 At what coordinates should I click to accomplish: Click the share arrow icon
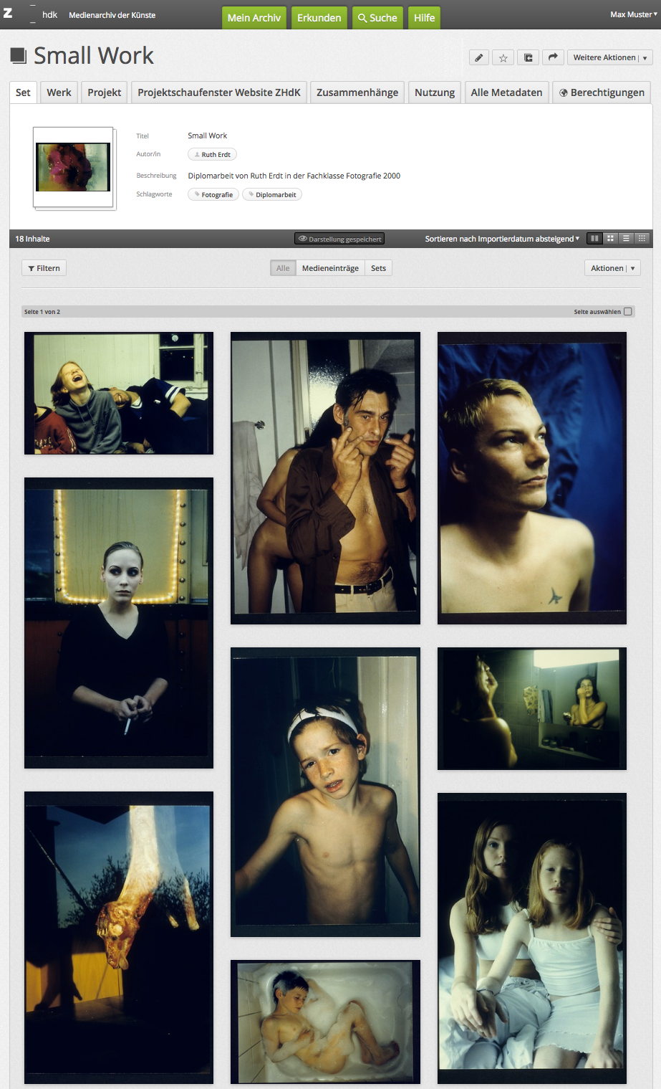tap(552, 58)
